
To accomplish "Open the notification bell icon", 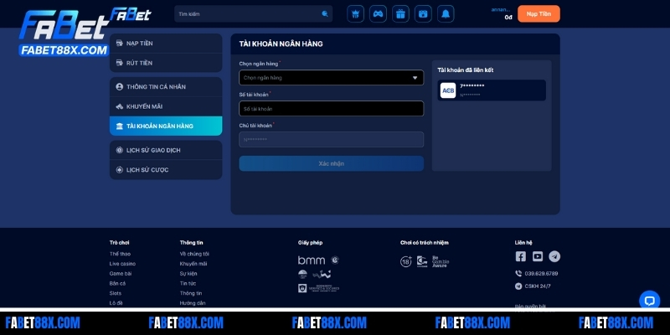I will pyautogui.click(x=446, y=14).
